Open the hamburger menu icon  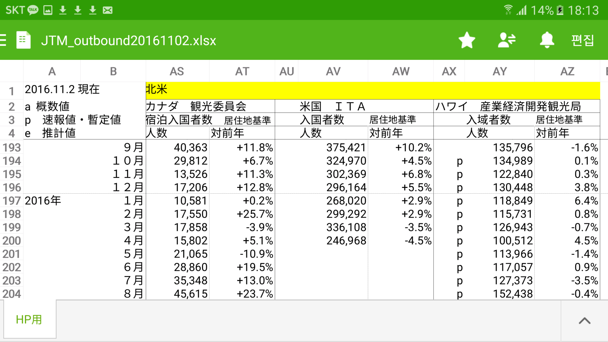tap(3, 40)
